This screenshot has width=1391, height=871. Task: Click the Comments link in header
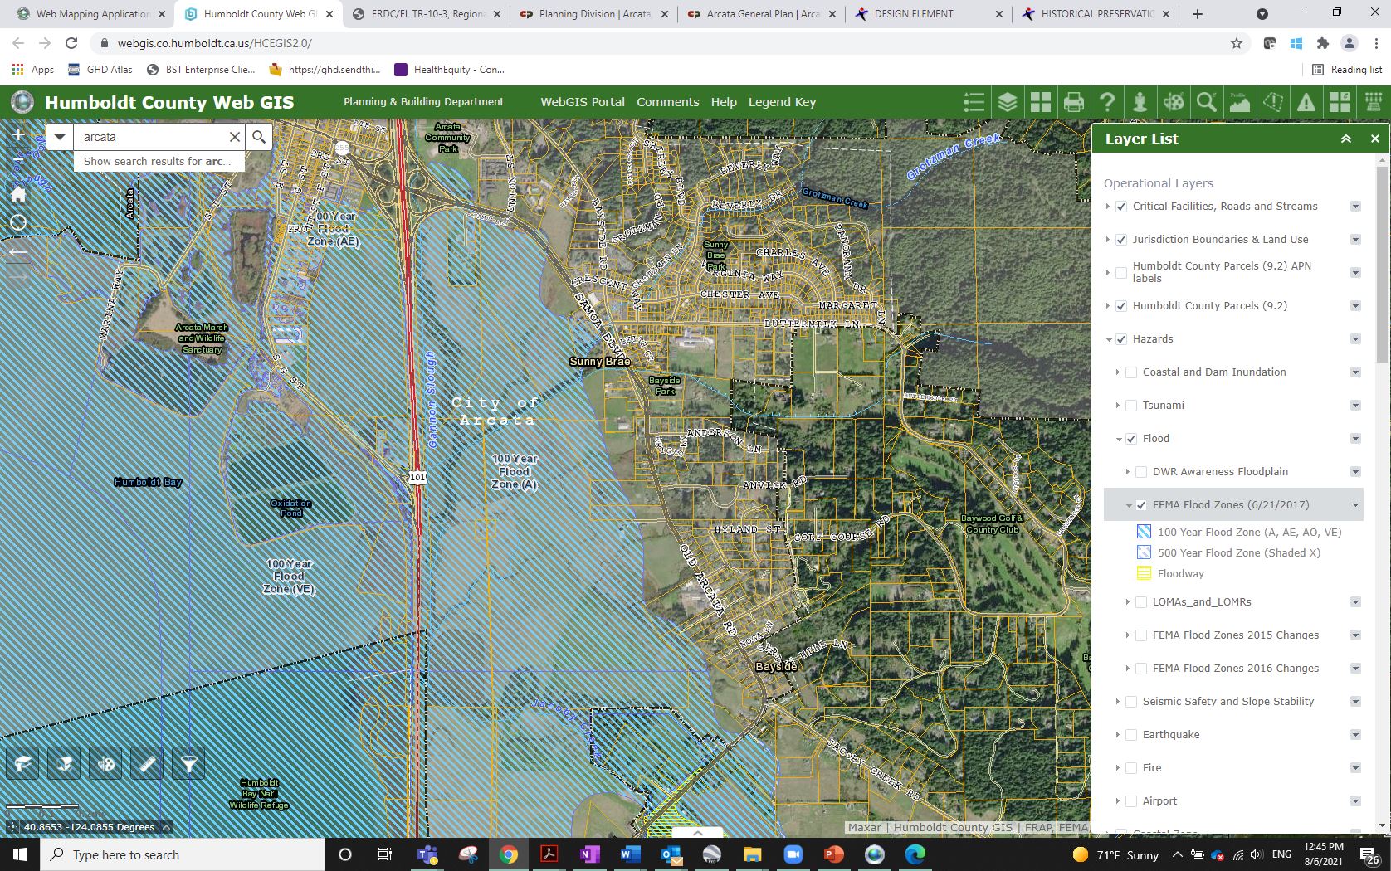(667, 102)
